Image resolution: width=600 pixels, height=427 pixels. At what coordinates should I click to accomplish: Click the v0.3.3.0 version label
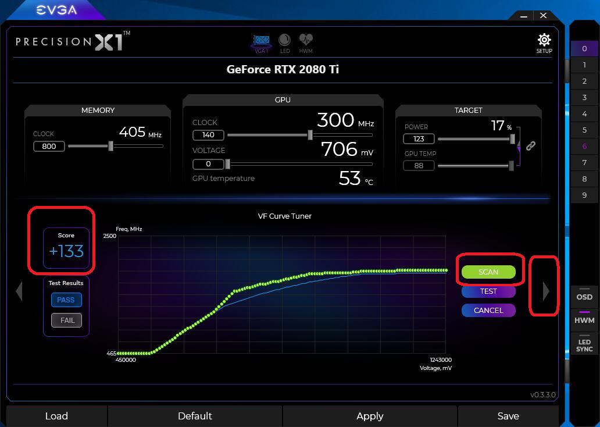tap(542, 394)
